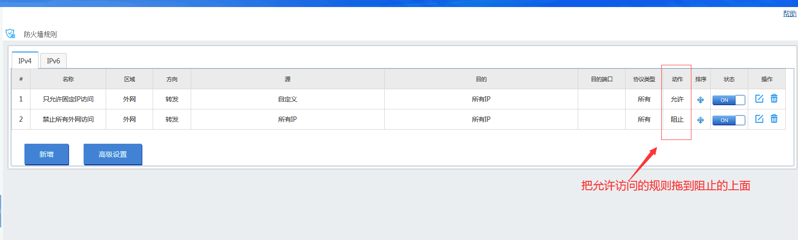Click the 新增 button
The width and height of the screenshot is (798, 240).
(46, 154)
